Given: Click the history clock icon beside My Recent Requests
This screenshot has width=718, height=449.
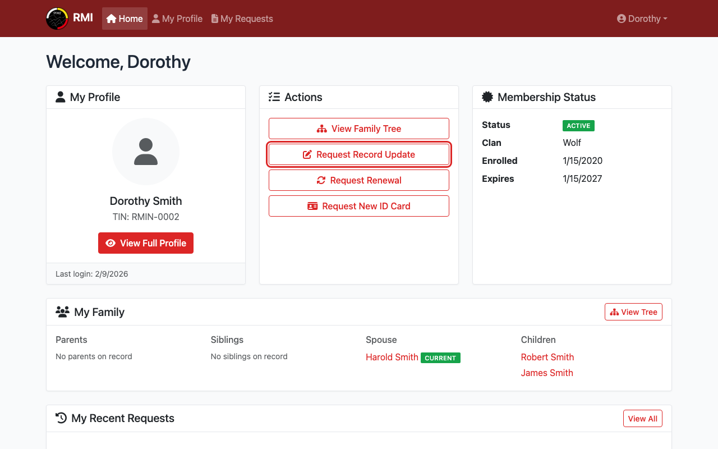Looking at the screenshot, I should [59, 418].
